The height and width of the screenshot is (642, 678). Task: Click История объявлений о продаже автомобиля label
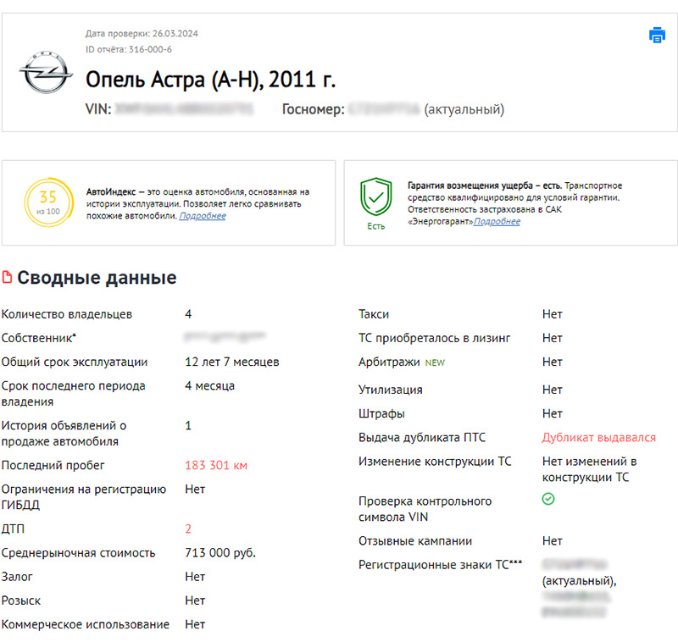click(64, 434)
